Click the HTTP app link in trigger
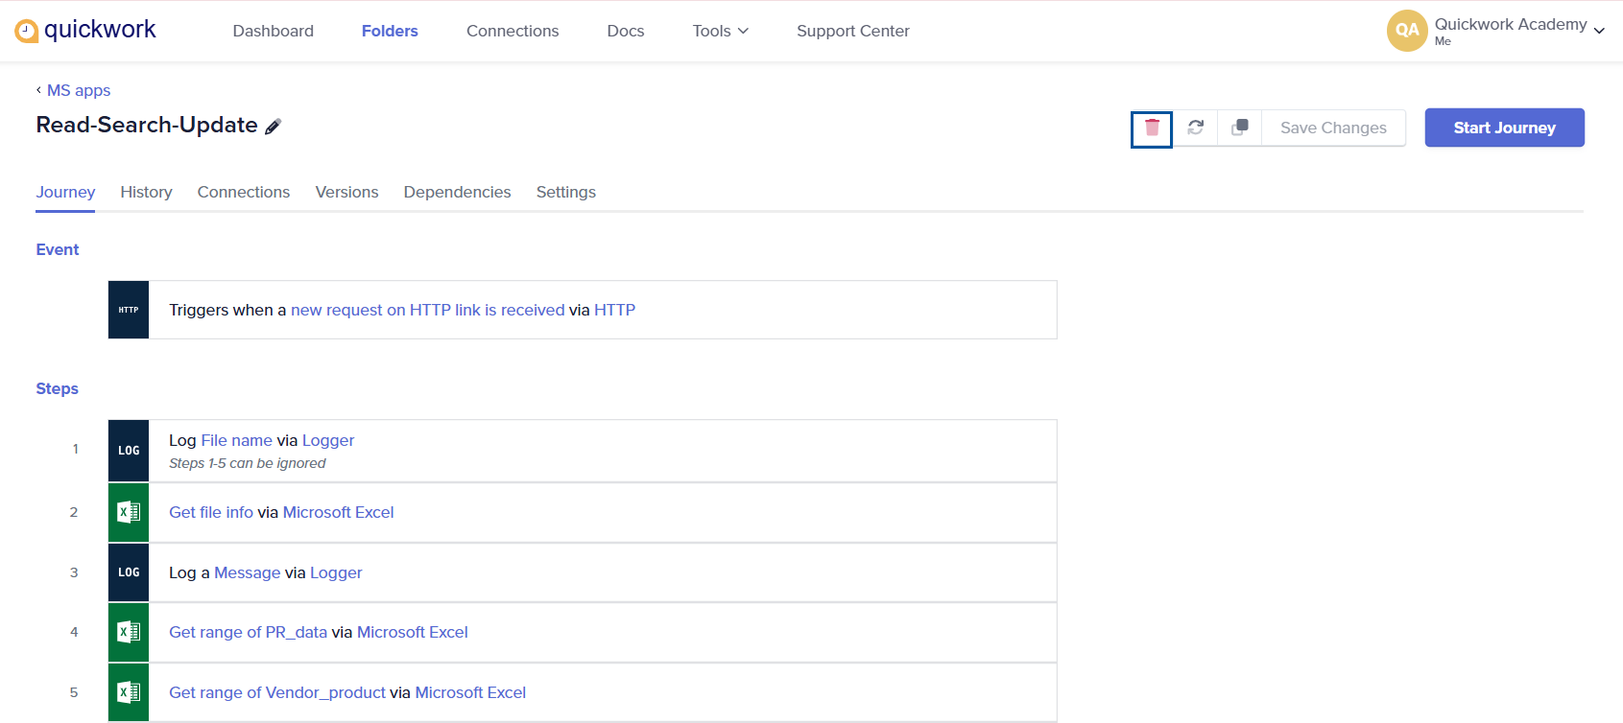 (614, 310)
